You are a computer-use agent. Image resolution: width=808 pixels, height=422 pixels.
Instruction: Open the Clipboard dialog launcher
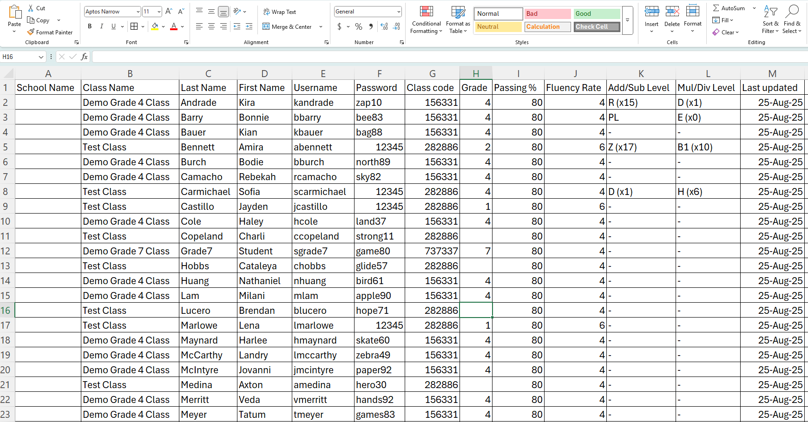click(x=77, y=42)
